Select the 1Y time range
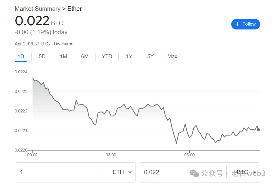This screenshot has width=274, height=184. [129, 57]
